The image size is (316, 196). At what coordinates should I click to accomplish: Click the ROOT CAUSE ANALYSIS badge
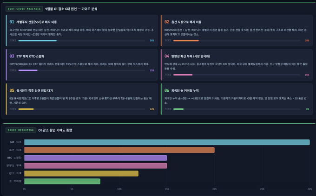[x=24, y=9]
